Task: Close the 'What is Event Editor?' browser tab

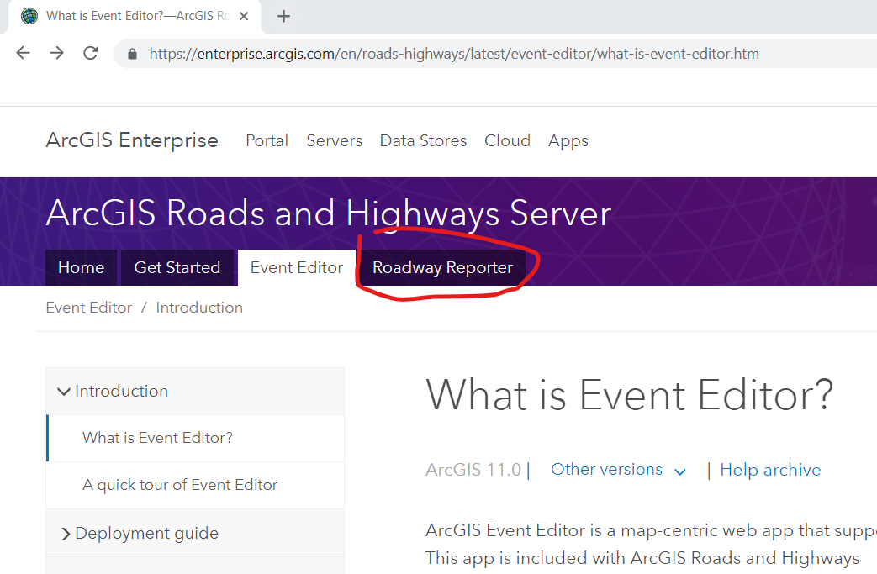Action: click(244, 16)
